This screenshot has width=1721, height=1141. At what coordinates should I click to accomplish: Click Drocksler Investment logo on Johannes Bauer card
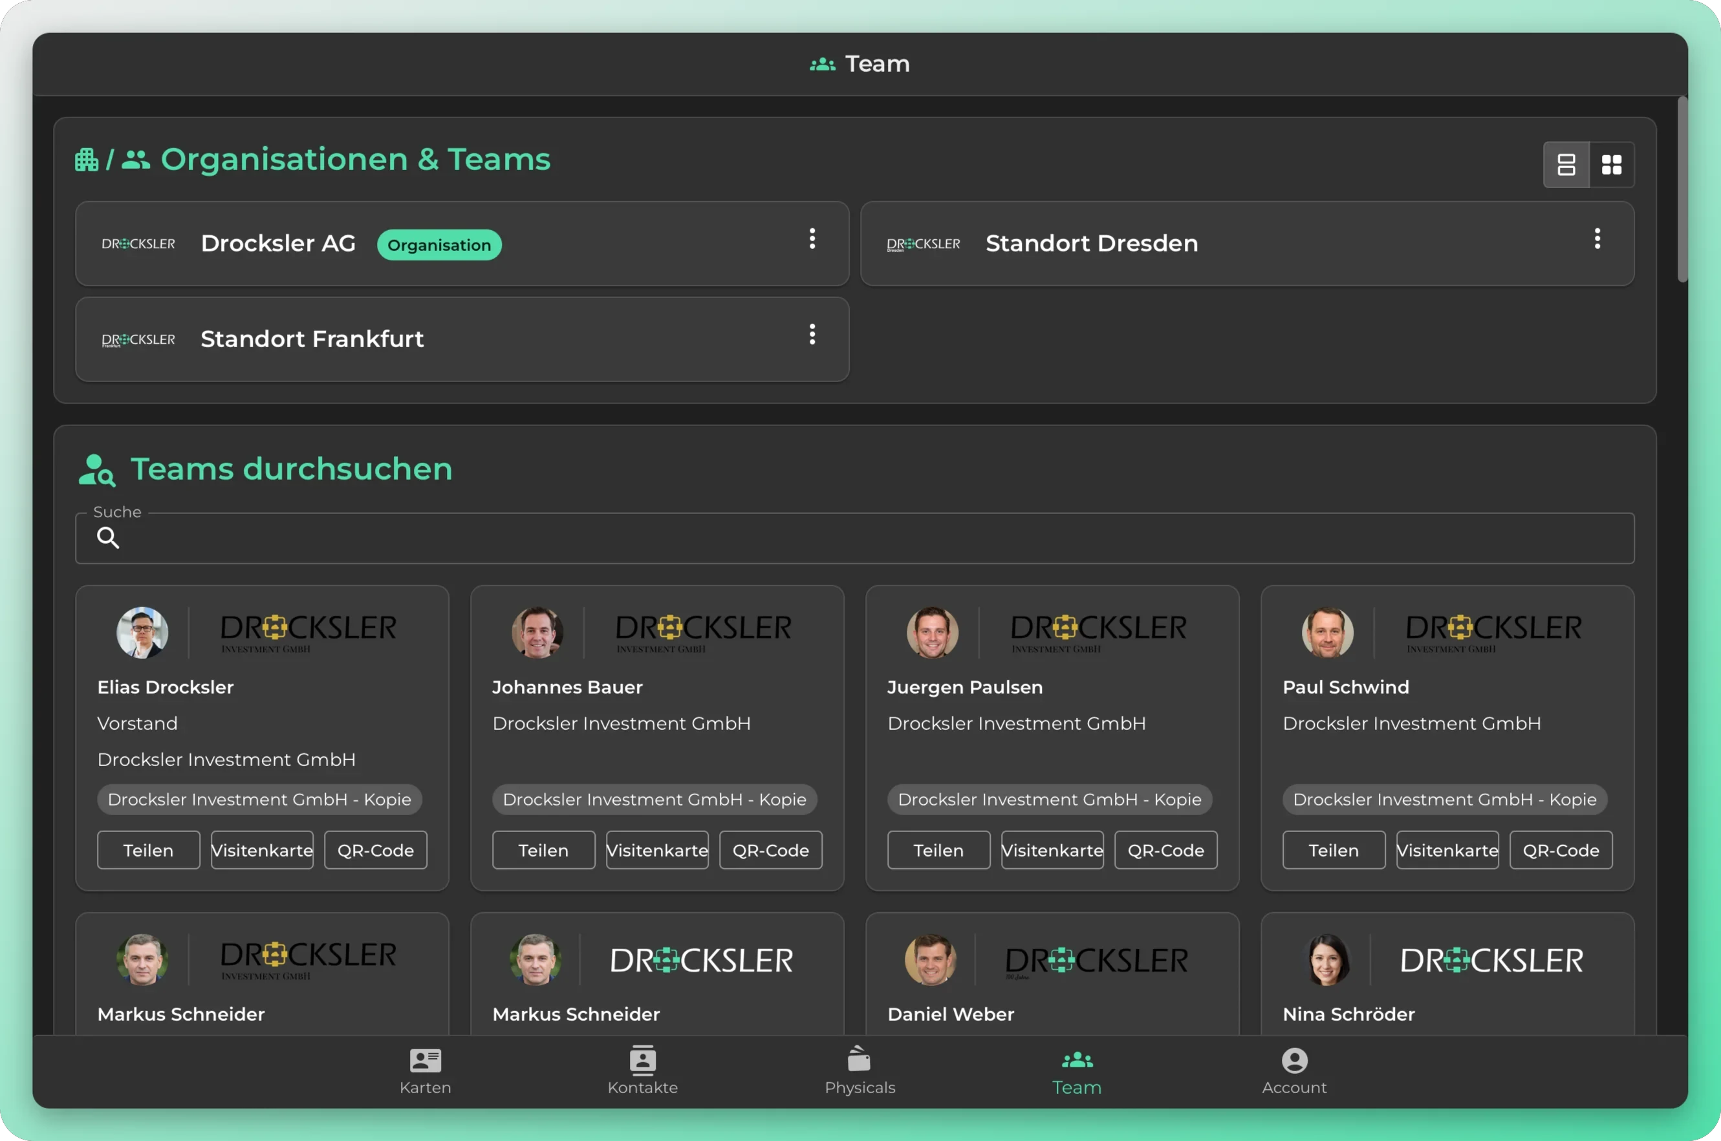click(x=703, y=633)
